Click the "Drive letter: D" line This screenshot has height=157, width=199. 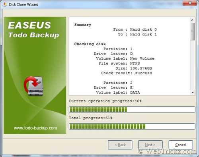(113, 54)
